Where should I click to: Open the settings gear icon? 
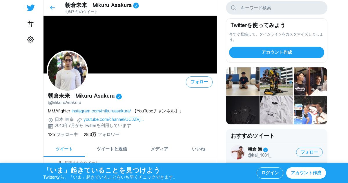pos(30,40)
